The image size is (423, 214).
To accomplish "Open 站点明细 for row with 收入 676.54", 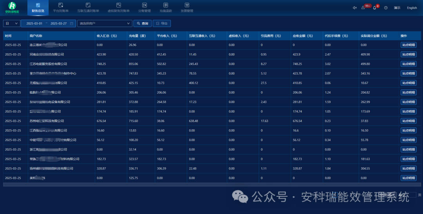I will (x=409, y=121).
